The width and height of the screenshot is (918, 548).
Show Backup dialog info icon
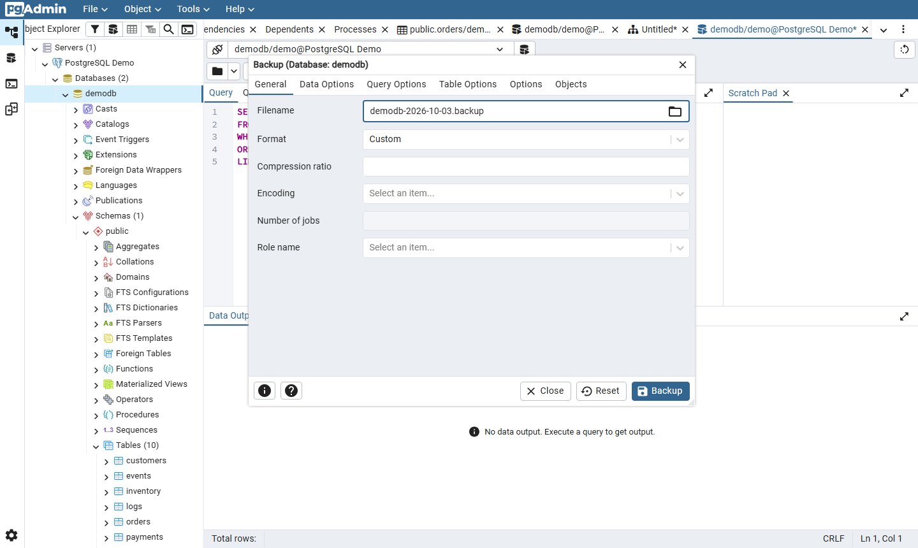(265, 391)
